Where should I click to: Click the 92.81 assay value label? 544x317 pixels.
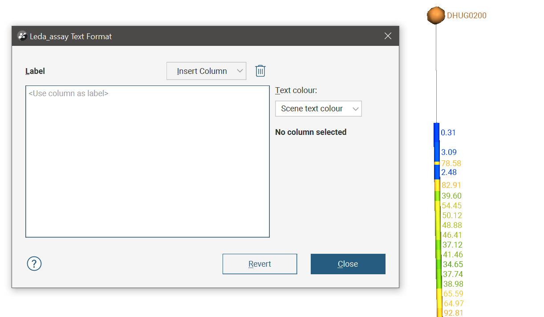click(454, 313)
